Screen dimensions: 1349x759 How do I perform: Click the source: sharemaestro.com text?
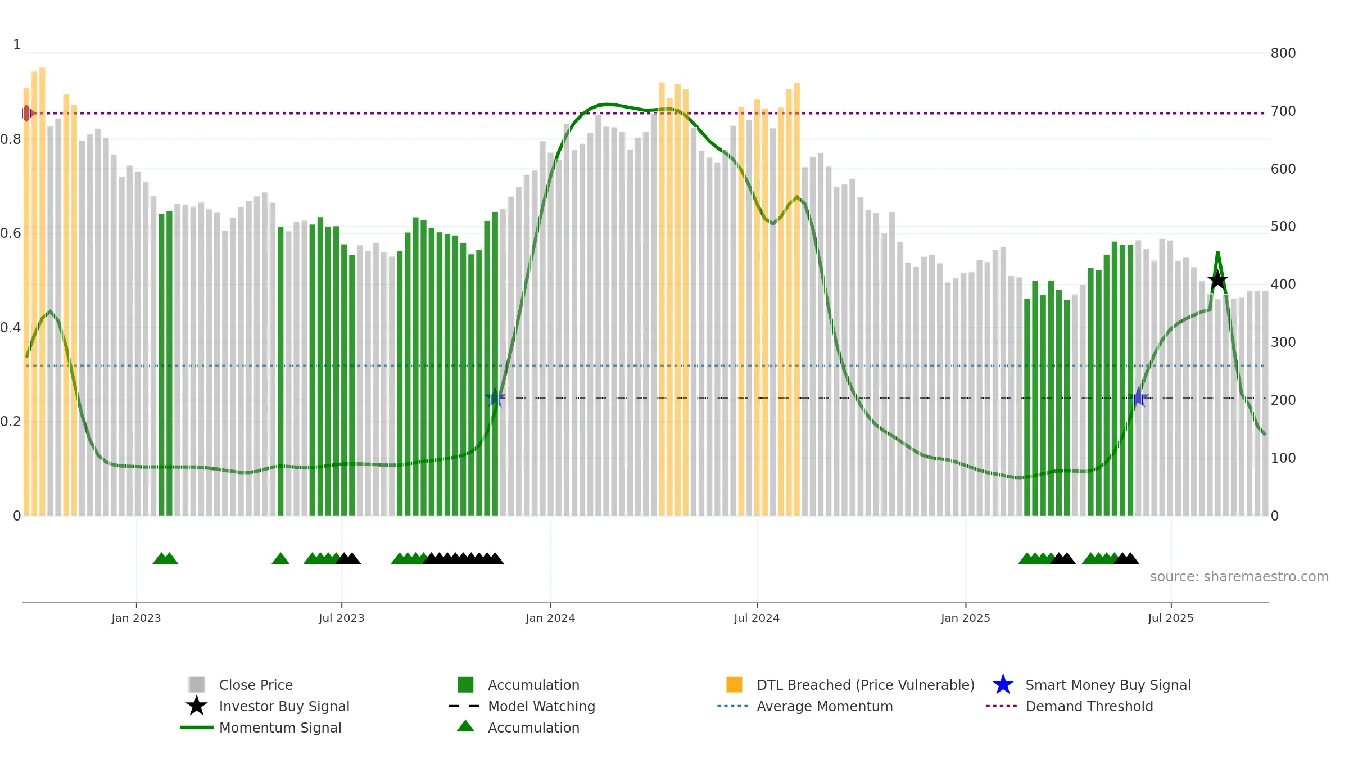pos(1239,577)
